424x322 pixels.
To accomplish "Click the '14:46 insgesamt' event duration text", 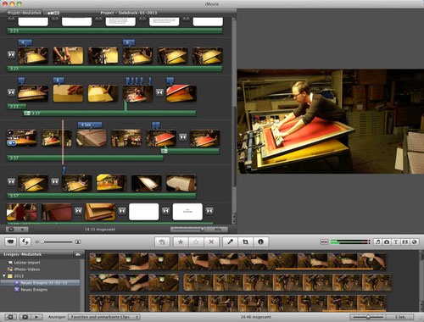I will [x=255, y=317].
